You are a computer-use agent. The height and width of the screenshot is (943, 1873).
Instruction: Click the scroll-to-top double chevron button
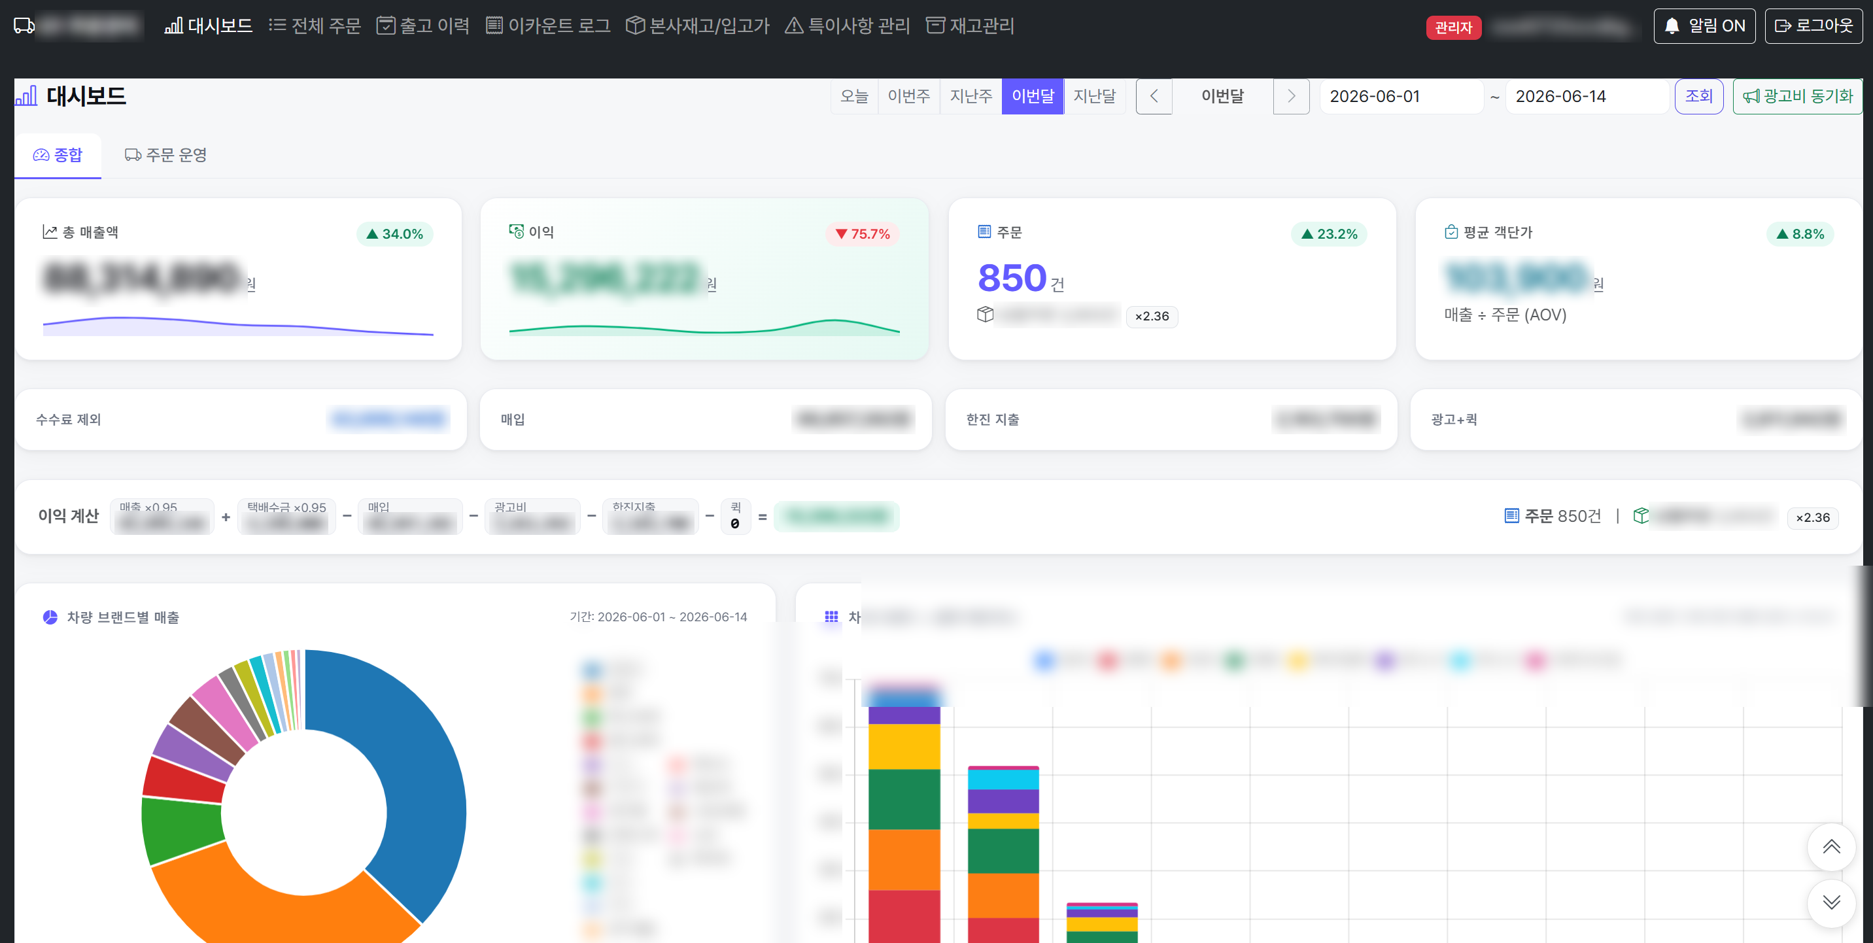pos(1831,847)
